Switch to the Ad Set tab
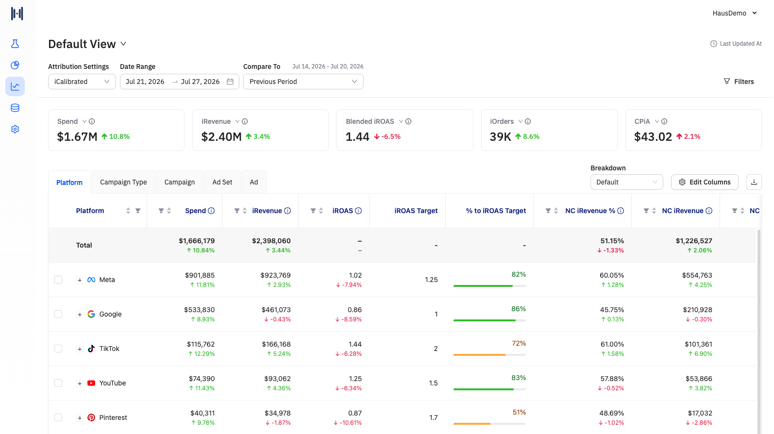Image resolution: width=774 pixels, height=434 pixels. pos(222,182)
